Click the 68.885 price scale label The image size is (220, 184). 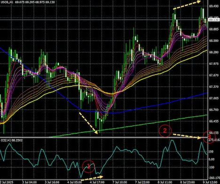[214, 29]
